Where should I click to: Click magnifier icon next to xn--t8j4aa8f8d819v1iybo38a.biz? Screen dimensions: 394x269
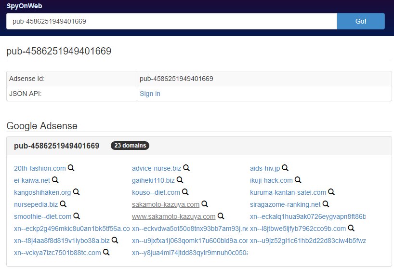click(x=115, y=240)
